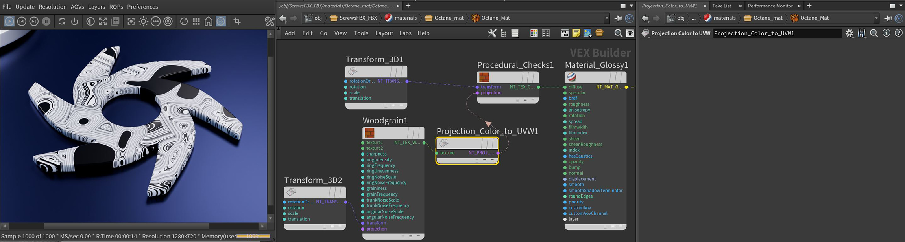Click the color palette icon in network toolbar
The height and width of the screenshot is (242, 905).
pyautogui.click(x=534, y=33)
